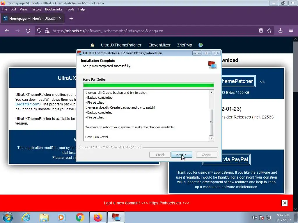The width and height of the screenshot is (298, 223).
Task: Click the home icon in site navigation
Action: [x=92, y=45]
